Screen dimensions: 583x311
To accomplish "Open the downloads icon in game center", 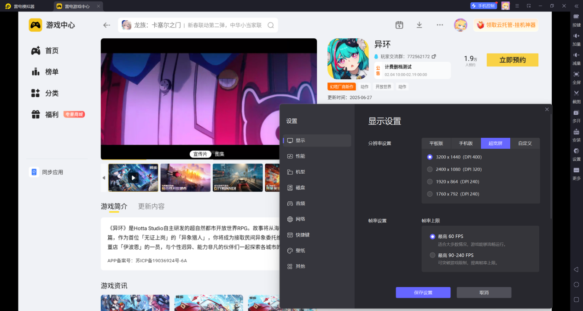I will 419,25.
